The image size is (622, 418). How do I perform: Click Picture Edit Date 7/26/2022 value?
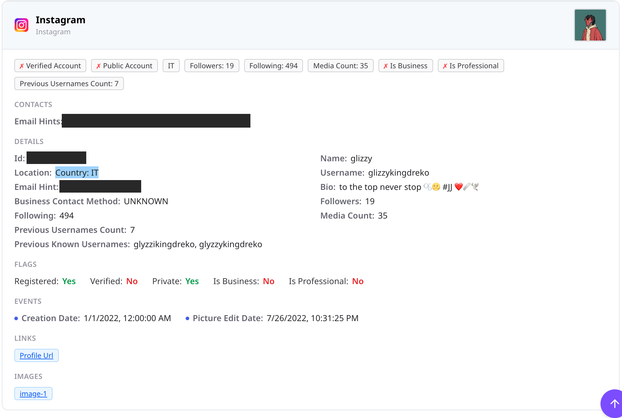[312, 318]
